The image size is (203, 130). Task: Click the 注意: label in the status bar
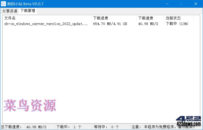click(x=136, y=127)
